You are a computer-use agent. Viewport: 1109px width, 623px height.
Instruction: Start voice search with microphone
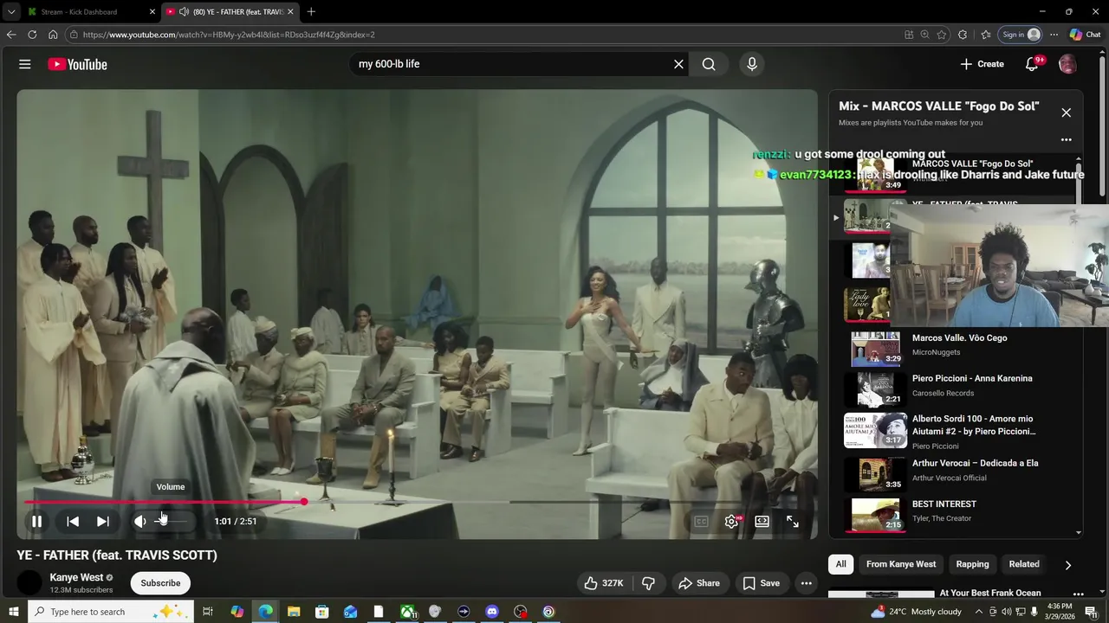[752, 64]
